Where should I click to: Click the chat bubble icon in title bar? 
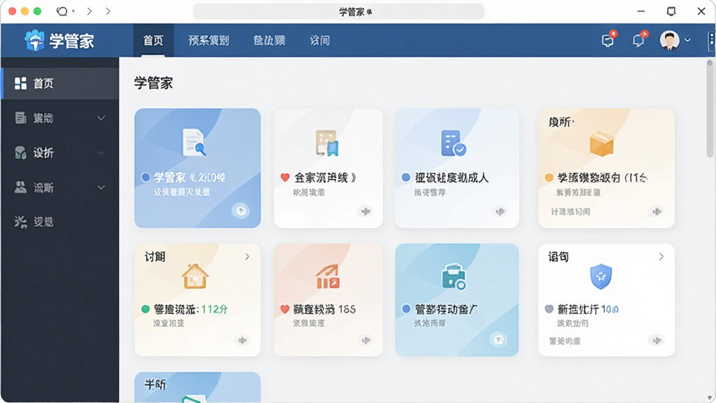(62, 11)
